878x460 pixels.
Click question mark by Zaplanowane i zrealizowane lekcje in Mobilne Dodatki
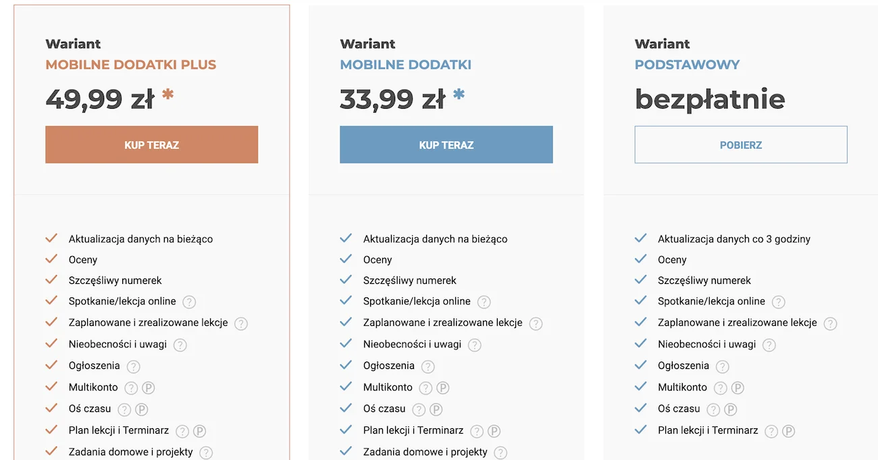(x=536, y=323)
